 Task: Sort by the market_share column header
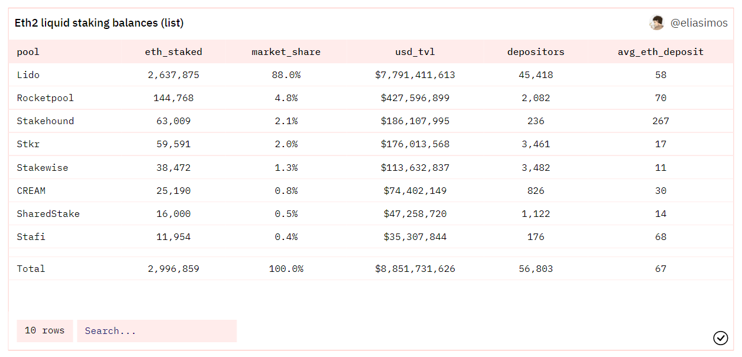(286, 52)
